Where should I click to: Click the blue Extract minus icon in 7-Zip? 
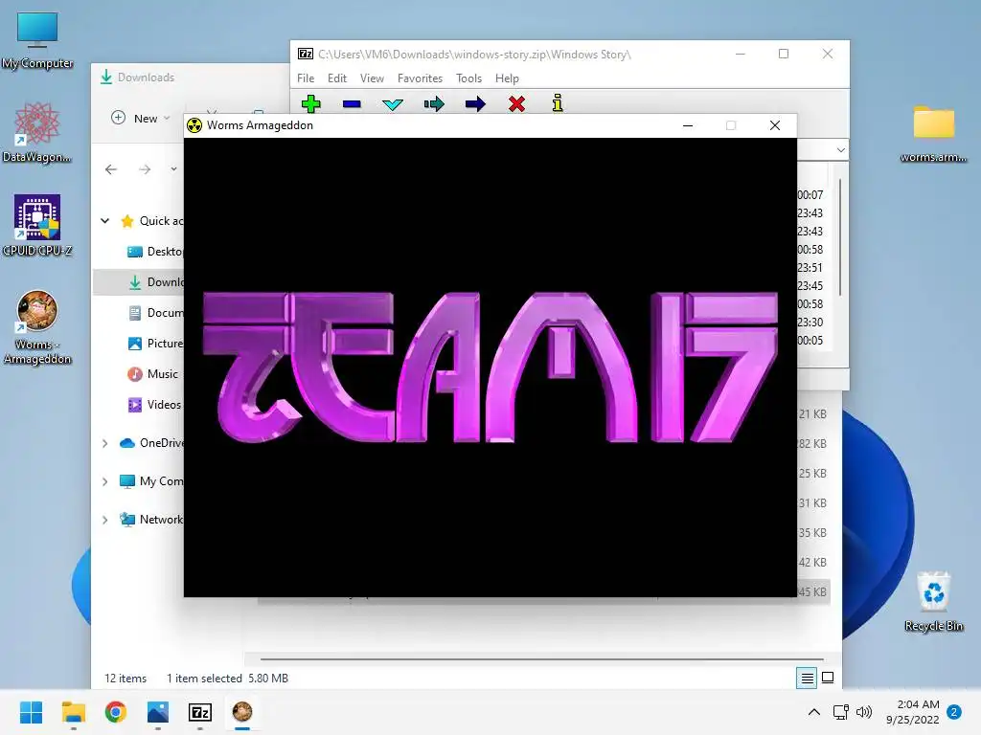point(352,103)
